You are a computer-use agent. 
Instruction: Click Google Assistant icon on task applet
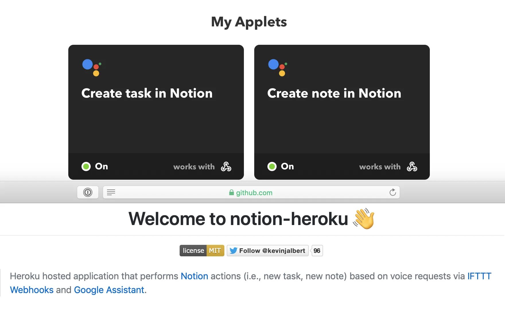pos(92,68)
